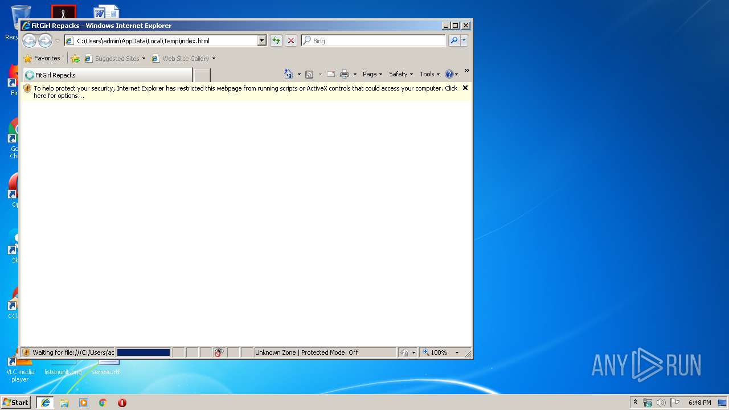Click Add to Favorites Bar icon
This screenshot has height=410, width=729.
[75, 58]
